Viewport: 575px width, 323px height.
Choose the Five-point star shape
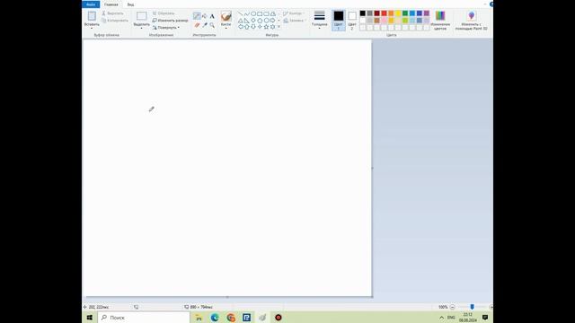[x=266, y=27]
